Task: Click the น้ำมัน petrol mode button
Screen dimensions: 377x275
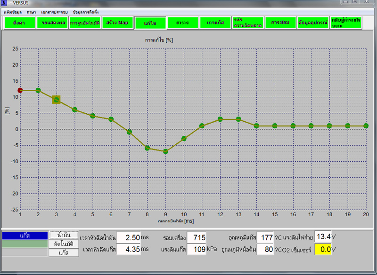Action: coord(64,235)
